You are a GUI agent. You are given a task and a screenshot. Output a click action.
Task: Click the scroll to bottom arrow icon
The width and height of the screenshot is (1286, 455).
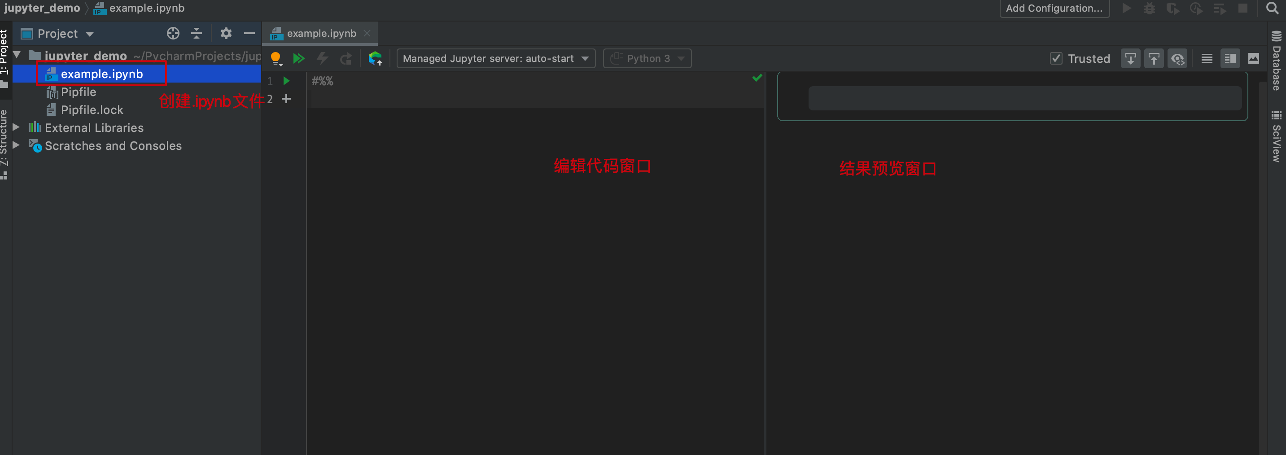1130,58
